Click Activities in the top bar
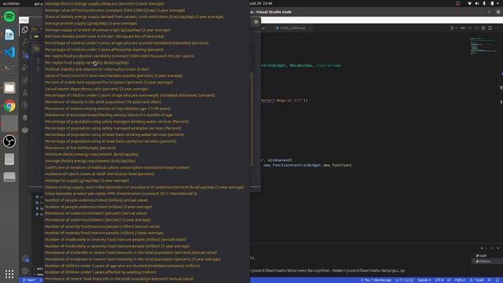 (x=11, y=3)
